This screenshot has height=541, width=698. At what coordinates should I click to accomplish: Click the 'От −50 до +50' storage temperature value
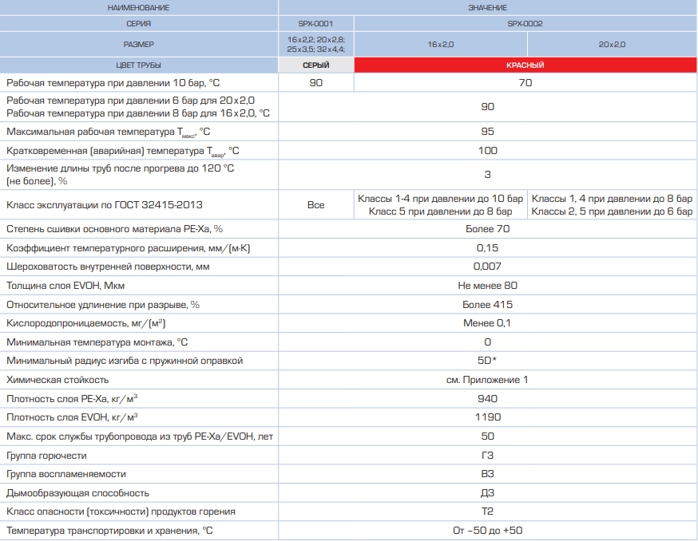[x=487, y=531]
